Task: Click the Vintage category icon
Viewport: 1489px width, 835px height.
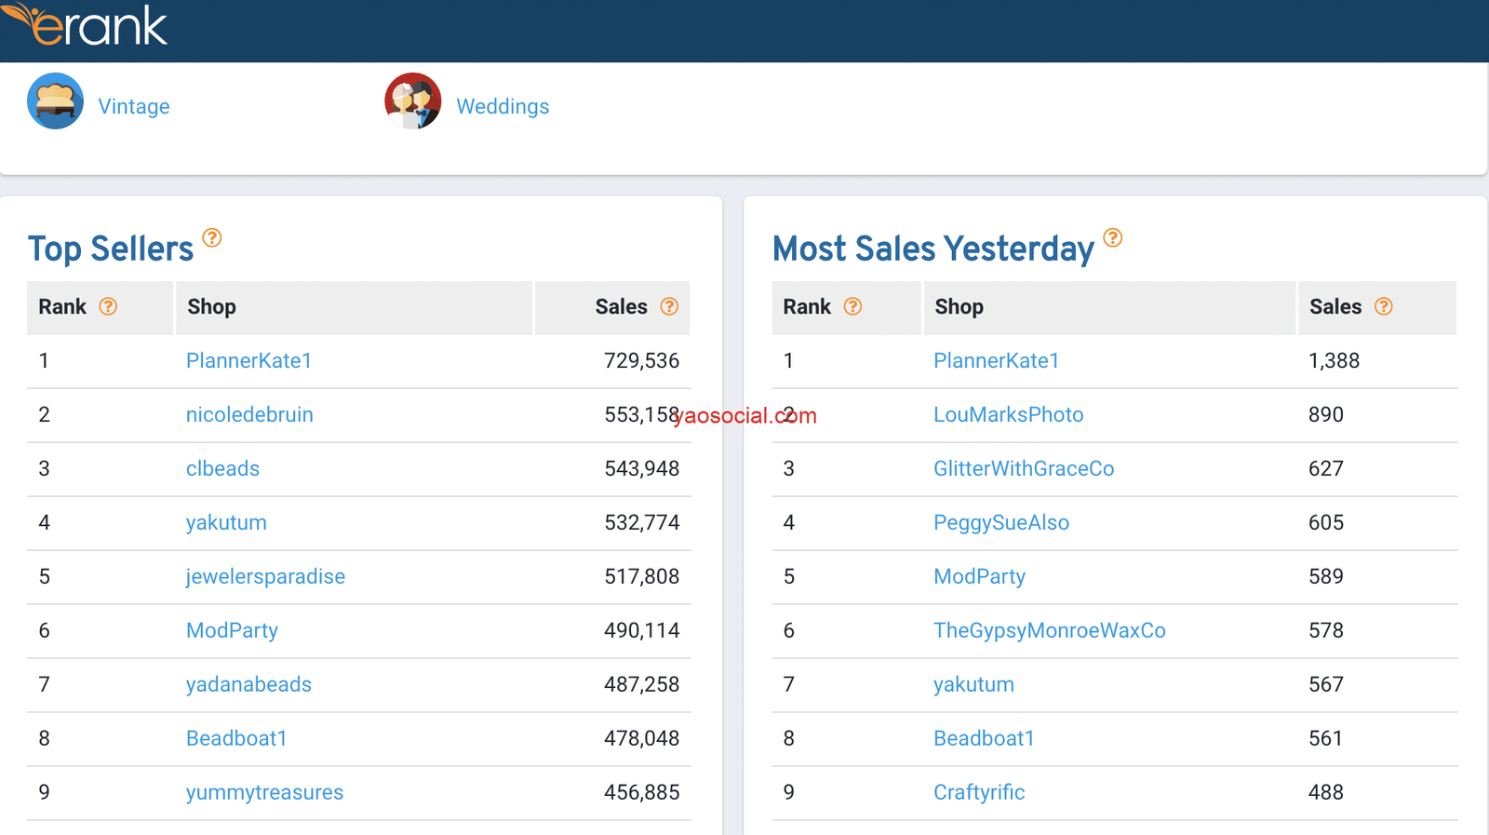Action: tap(55, 101)
